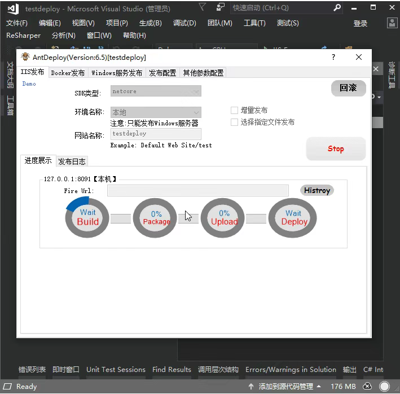Click the quick launch search magnifier icon
This screenshot has width=400, height=394.
coord(337,8)
